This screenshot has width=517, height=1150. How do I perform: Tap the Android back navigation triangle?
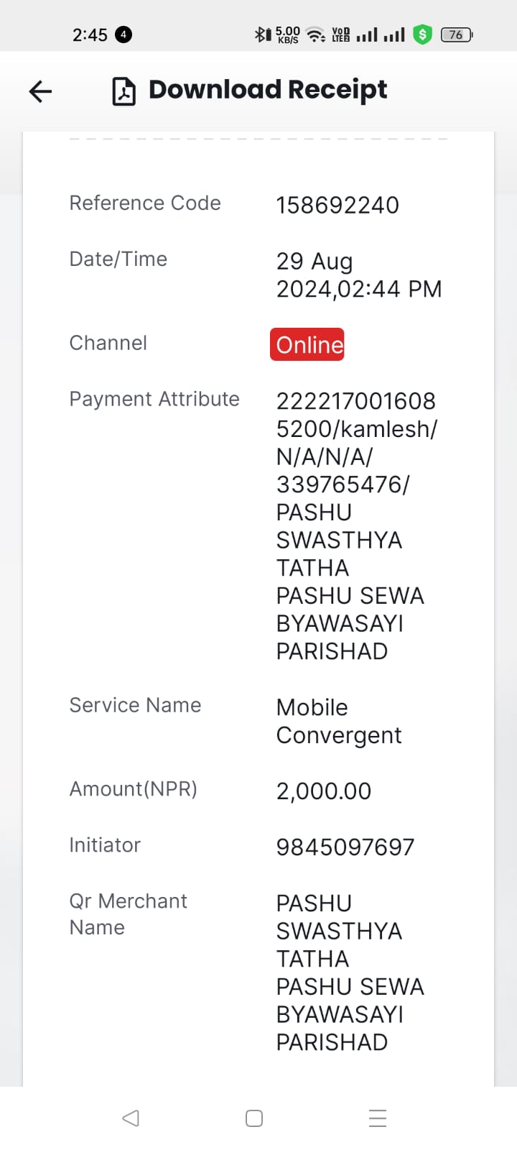point(131,1118)
